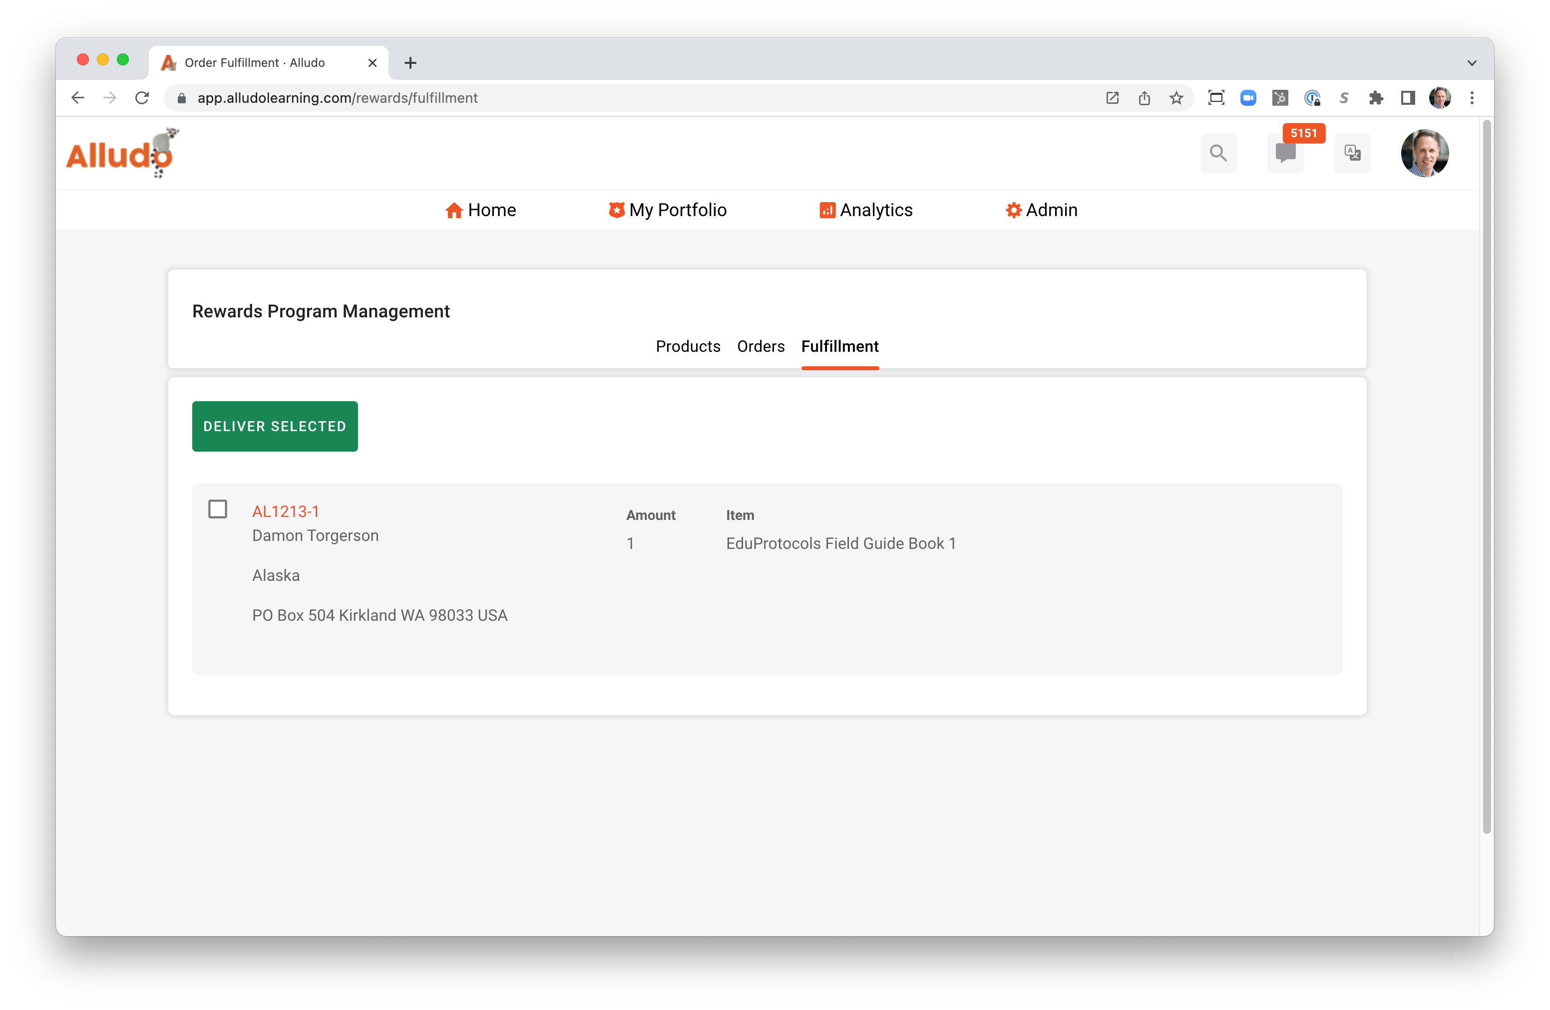This screenshot has height=1010, width=1550.
Task: Check the checkbox for order AL1213-1
Action: pyautogui.click(x=218, y=509)
